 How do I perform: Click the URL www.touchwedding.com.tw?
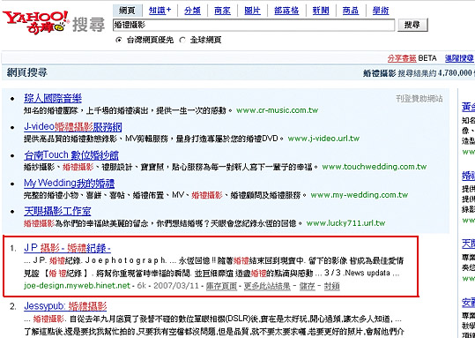[375, 167]
